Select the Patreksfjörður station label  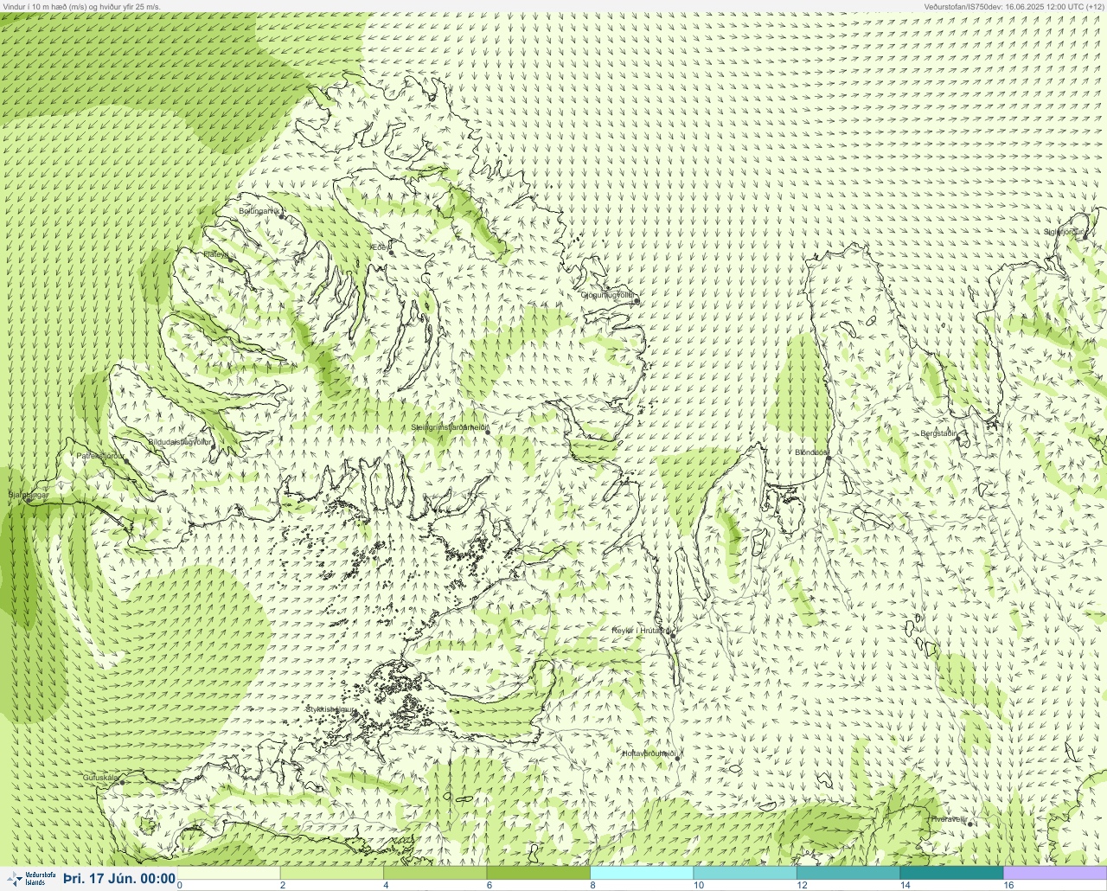coord(100,455)
